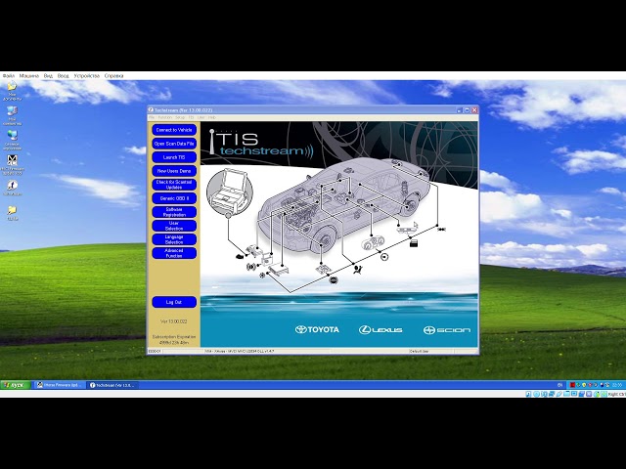Open VirtualBox Вид menu
The width and height of the screenshot is (626, 469).
(48, 76)
